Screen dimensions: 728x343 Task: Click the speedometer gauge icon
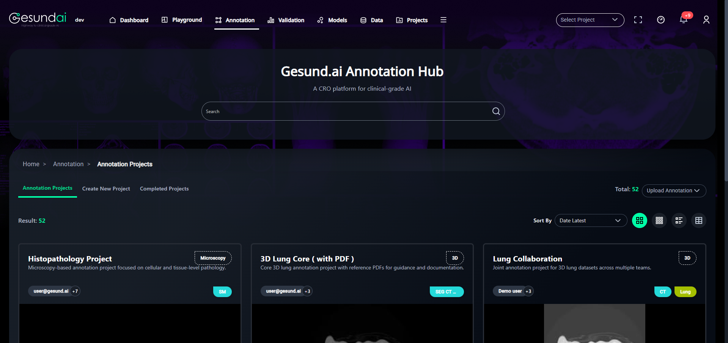point(661,20)
